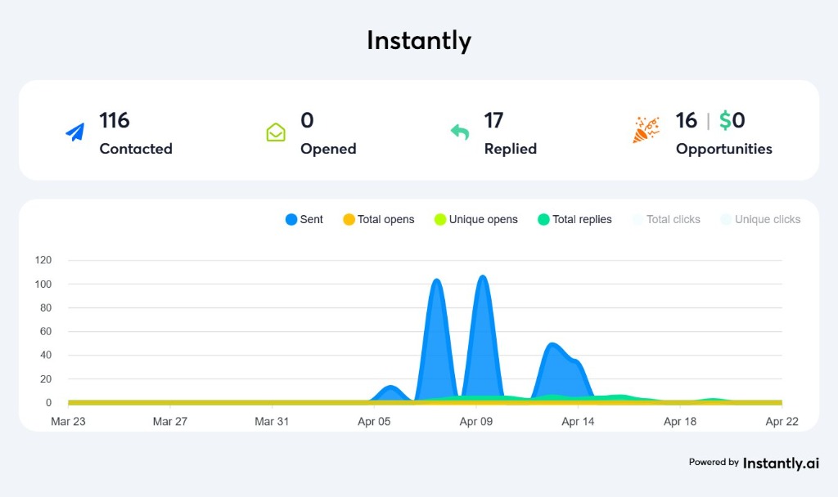Screen dimensions: 838x497
Task: Click the party popper Opportunities icon
Action: [x=646, y=131]
